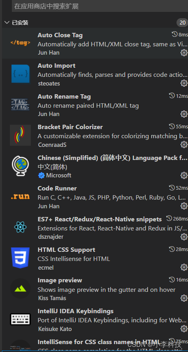Click the IntelliJ IDEA Keybindings keyboard icon
The width and height of the screenshot is (188, 352).
21,320
